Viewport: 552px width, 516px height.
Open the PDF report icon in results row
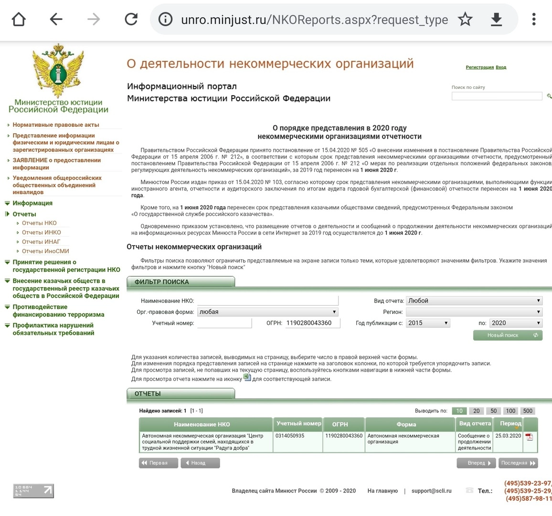coord(529,437)
